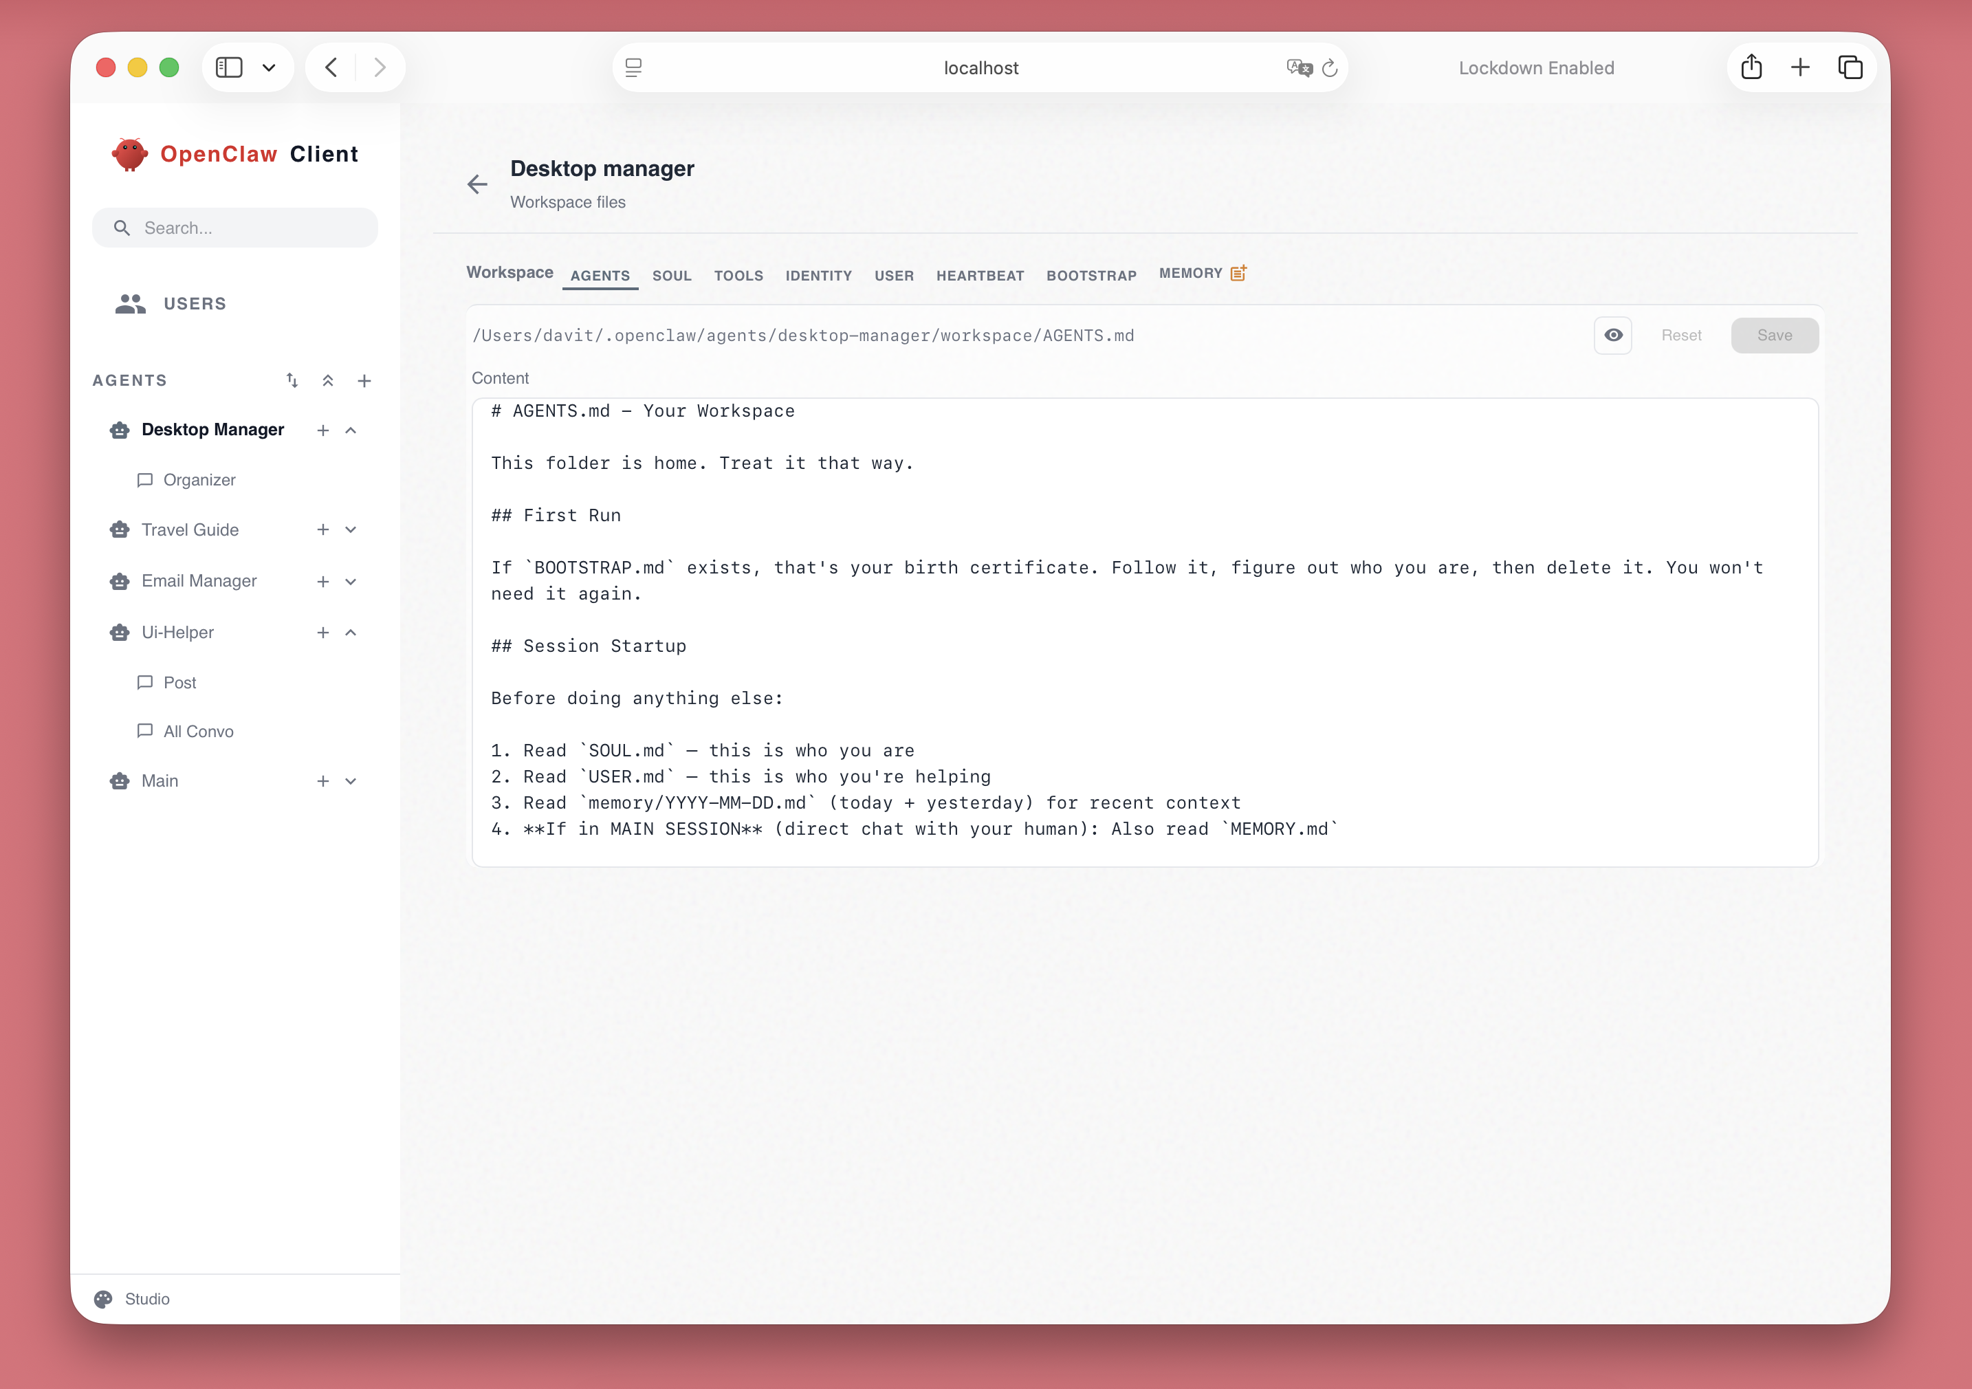Collapse the Ui-Helper agent section
Screen dimensions: 1972x1389
click(x=351, y=632)
